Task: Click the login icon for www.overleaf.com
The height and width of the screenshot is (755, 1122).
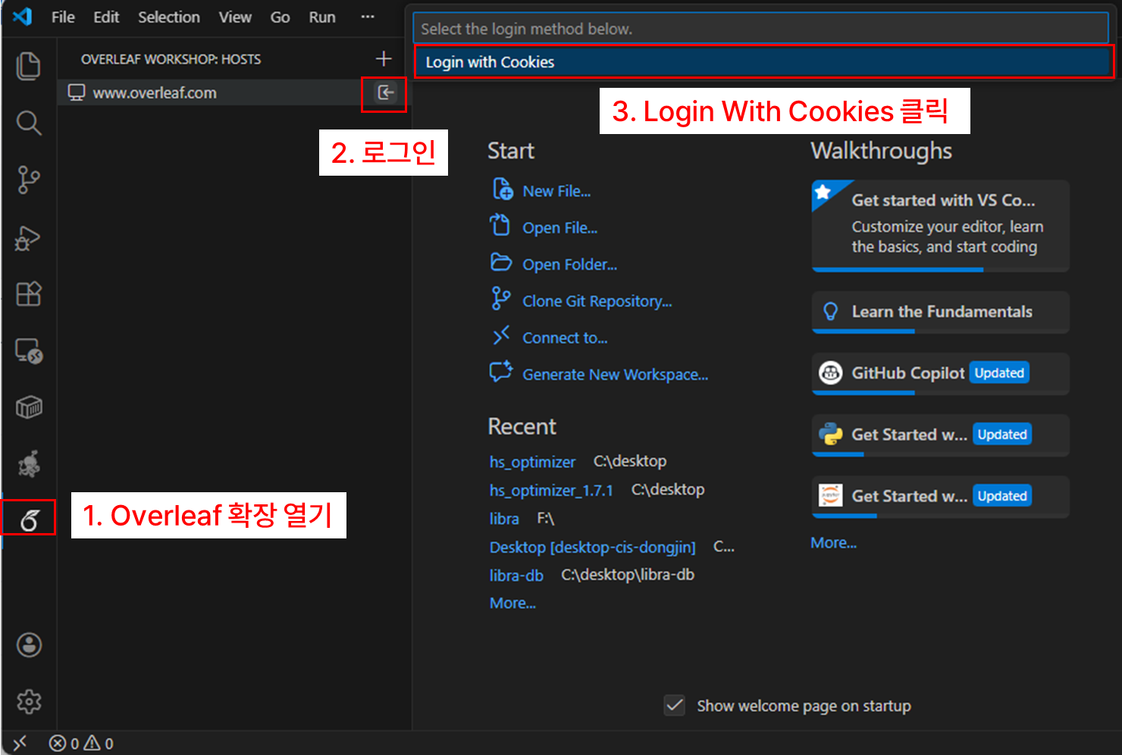Action: click(385, 93)
